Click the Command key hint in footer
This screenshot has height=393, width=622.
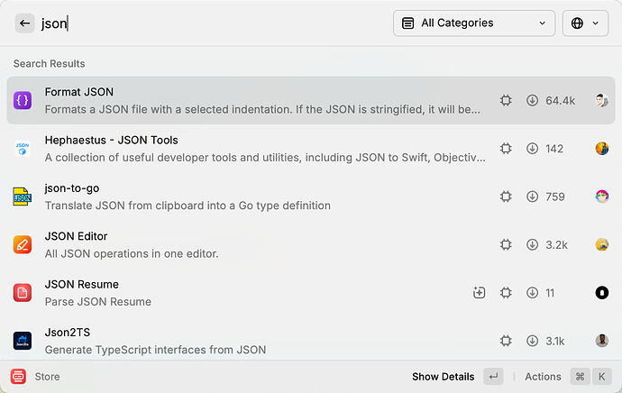coord(580,377)
